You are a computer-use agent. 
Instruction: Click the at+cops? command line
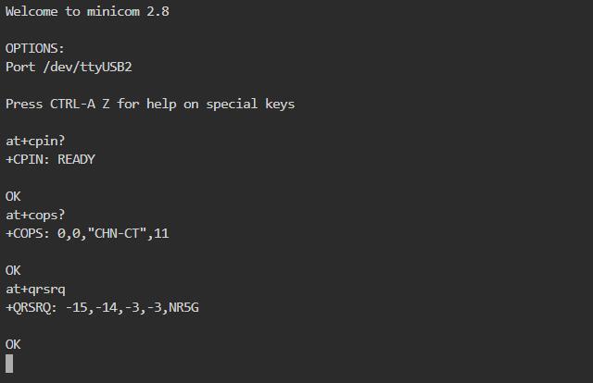[35, 215]
